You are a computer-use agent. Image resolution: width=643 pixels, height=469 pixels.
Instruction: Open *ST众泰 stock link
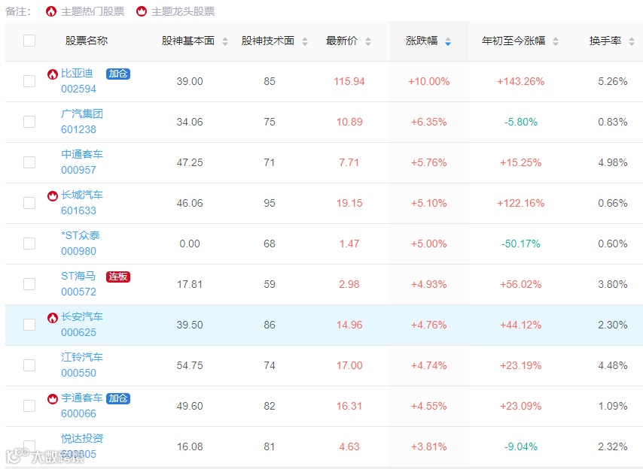click(81, 235)
